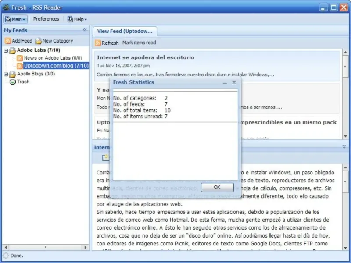The height and width of the screenshot is (263, 351).
Task: Click the status bar loading spinner icon
Action: point(6,256)
